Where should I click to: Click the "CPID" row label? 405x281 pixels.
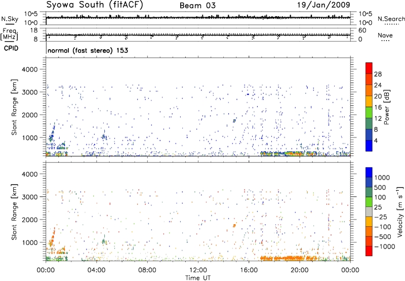11,48
